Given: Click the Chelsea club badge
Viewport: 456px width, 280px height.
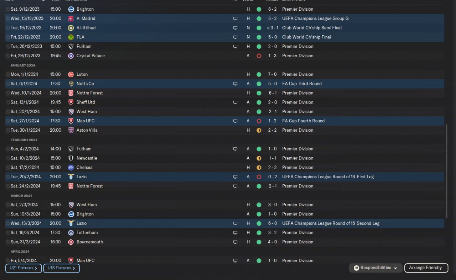Looking at the screenshot, I should click(71, 168).
